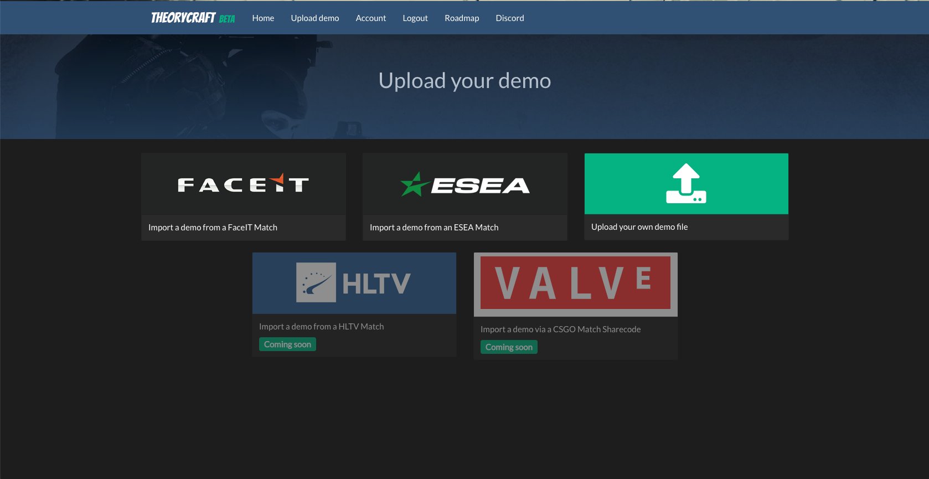Choose Import a demo from an ESEA Match
Viewport: 929px width, 479px height.
434,228
